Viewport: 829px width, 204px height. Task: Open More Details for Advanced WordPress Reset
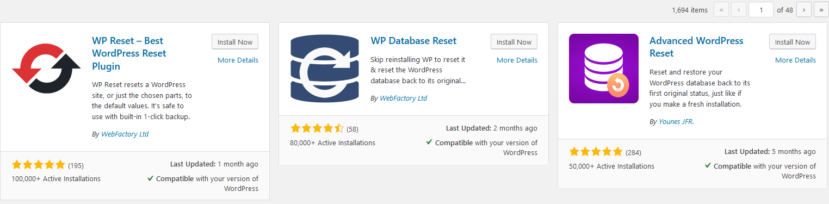click(795, 60)
